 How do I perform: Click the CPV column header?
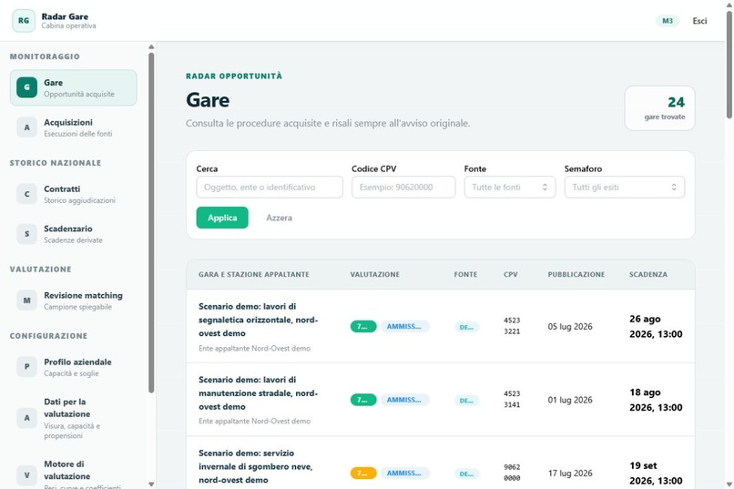511,275
